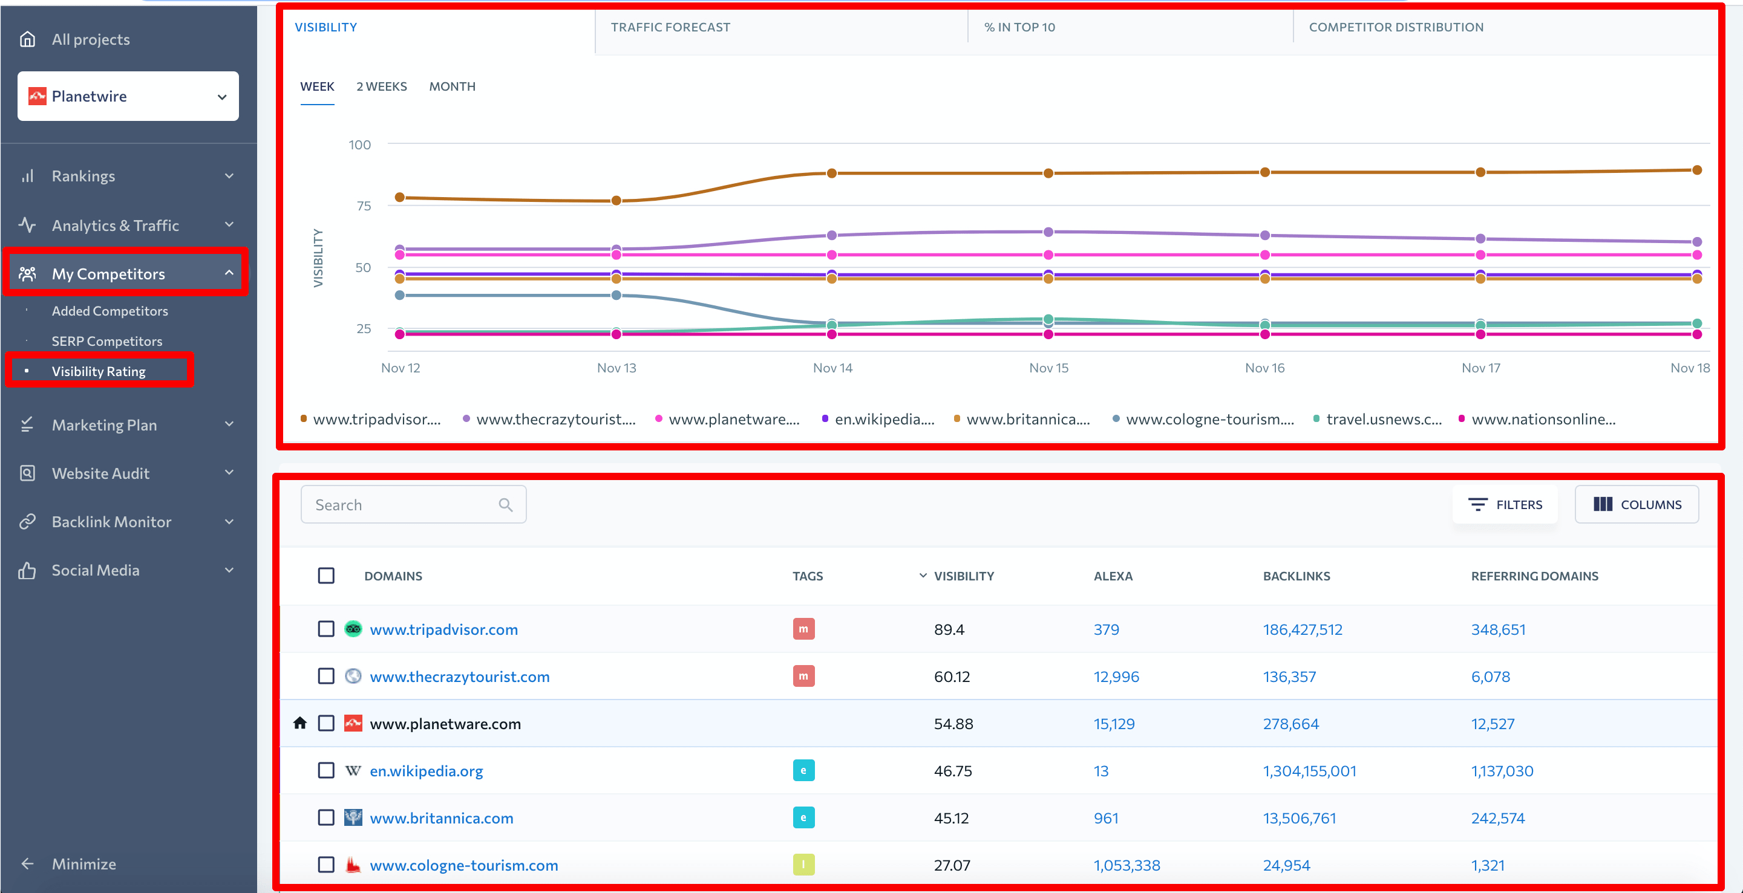Click the britannica favicon
Screen dimensions: 1743x893
353,818
